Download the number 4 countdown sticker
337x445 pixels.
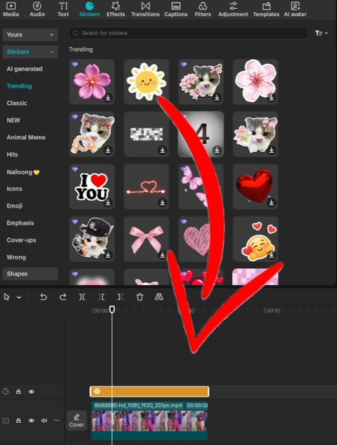(217, 150)
